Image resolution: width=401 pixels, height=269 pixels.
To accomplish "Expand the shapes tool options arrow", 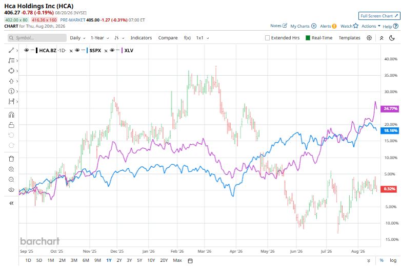I will (x=17, y=71).
